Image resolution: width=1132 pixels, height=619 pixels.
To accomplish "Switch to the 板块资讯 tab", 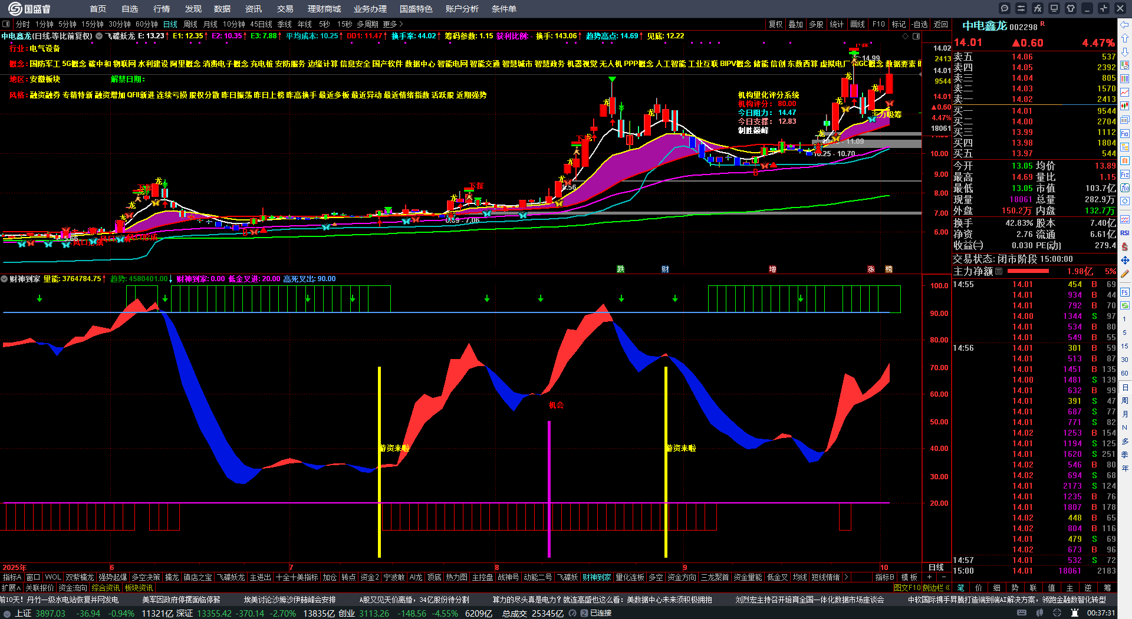I will point(139,588).
